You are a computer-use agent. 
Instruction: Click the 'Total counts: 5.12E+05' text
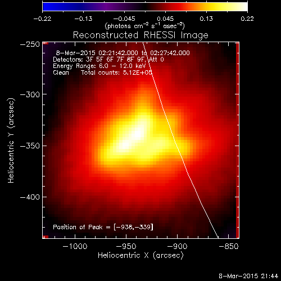(116, 72)
